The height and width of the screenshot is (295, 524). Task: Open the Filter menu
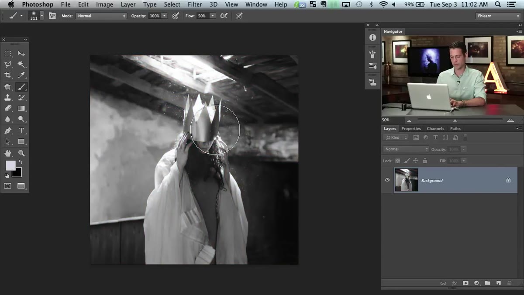[x=195, y=4]
